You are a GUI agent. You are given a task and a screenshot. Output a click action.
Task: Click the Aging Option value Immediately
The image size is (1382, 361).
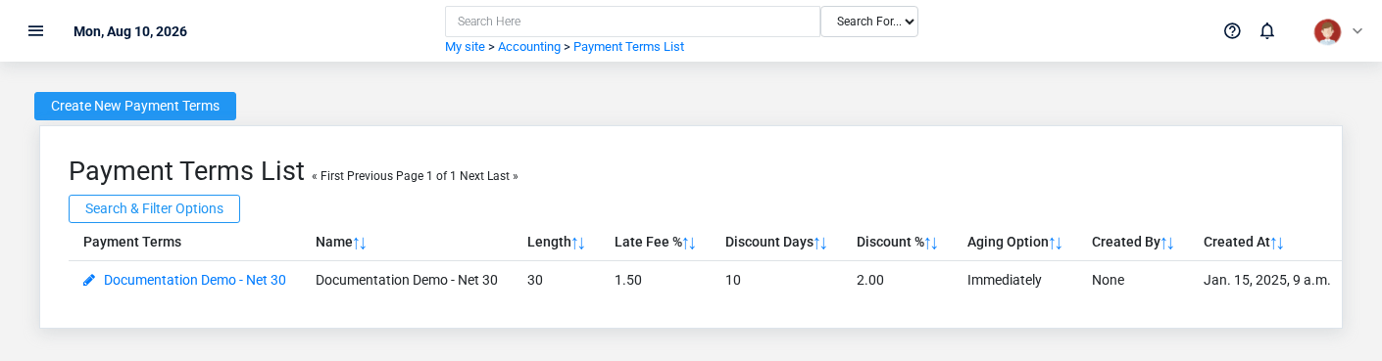tap(1005, 280)
